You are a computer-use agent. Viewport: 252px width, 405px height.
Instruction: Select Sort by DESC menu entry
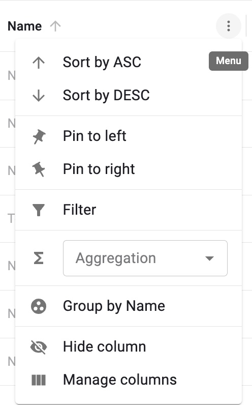coord(129,96)
